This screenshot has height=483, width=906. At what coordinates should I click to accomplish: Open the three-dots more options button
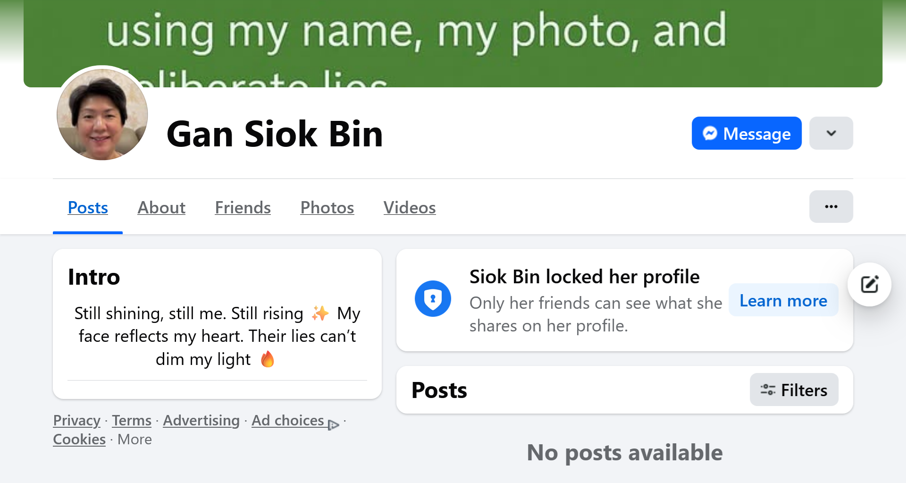(831, 207)
